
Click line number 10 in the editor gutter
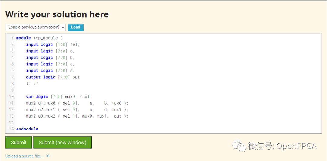coord(11,97)
